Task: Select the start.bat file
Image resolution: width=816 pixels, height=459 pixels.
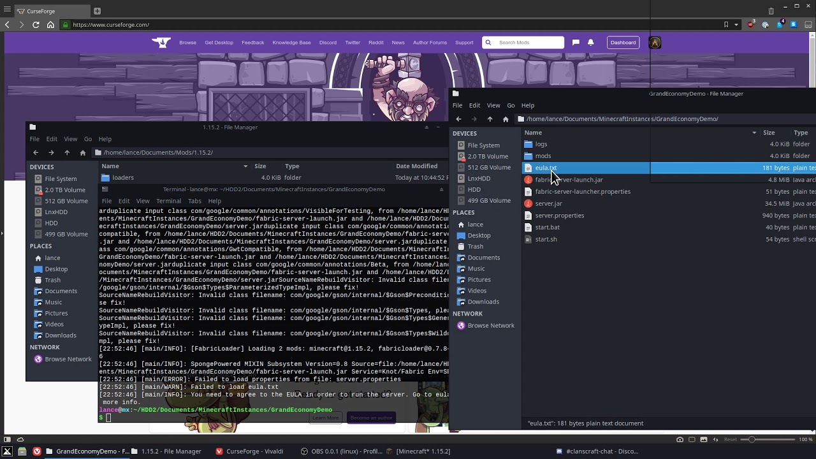Action: [x=548, y=228]
